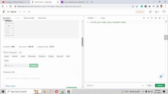Click the discussion comment text box
This screenshot has height=94, width=168.
click(41, 78)
